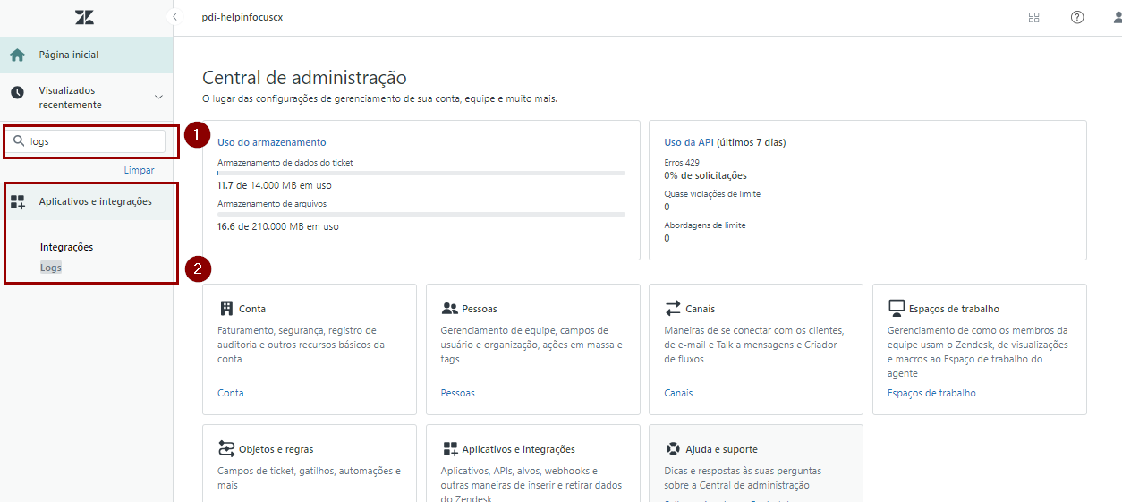The height and width of the screenshot is (502, 1122).
Task: Click the Pessoas card icon
Action: 449,309
